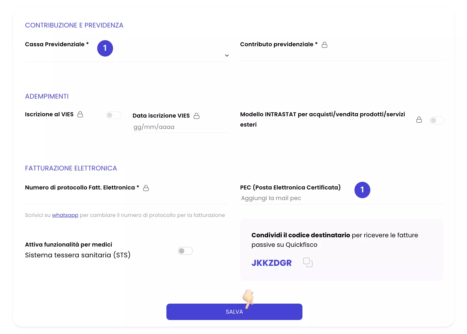467x334 pixels.
Task: Focus the Data iscrizione VIES date field
Action: [x=181, y=127]
